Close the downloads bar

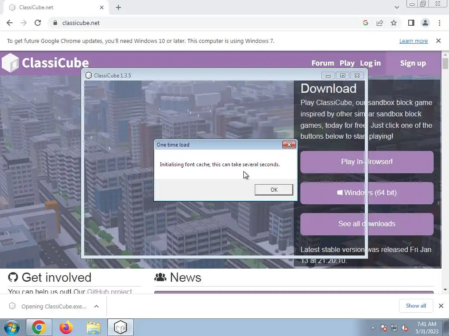point(441,306)
